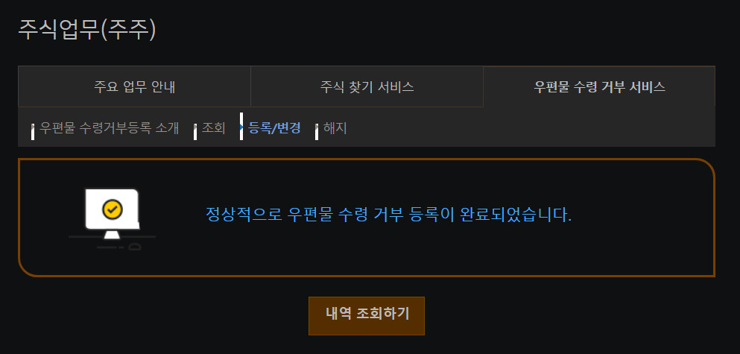Click the bullet marker before 조회
Image resolution: width=740 pixels, height=354 pixels.
click(195, 131)
